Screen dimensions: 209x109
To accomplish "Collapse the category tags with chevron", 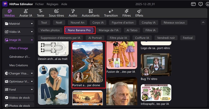I will pyautogui.click(x=203, y=23).
